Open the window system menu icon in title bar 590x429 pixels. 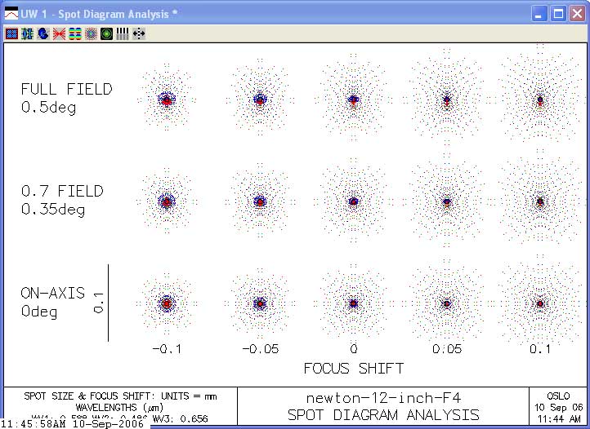[11, 14]
